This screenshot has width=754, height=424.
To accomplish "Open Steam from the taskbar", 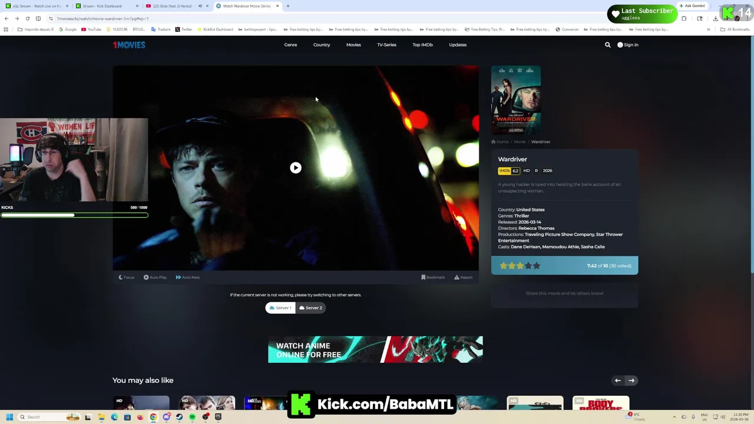I will coord(179,417).
